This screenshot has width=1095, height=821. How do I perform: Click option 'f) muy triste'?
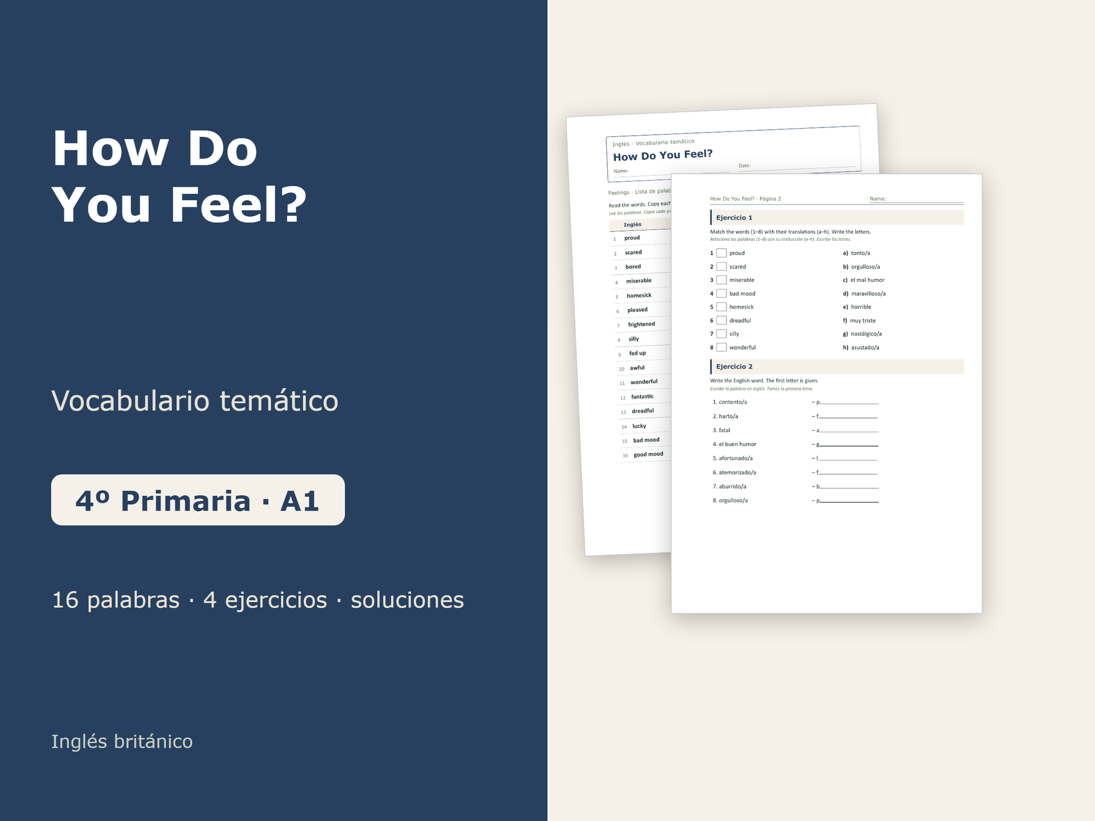point(859,321)
